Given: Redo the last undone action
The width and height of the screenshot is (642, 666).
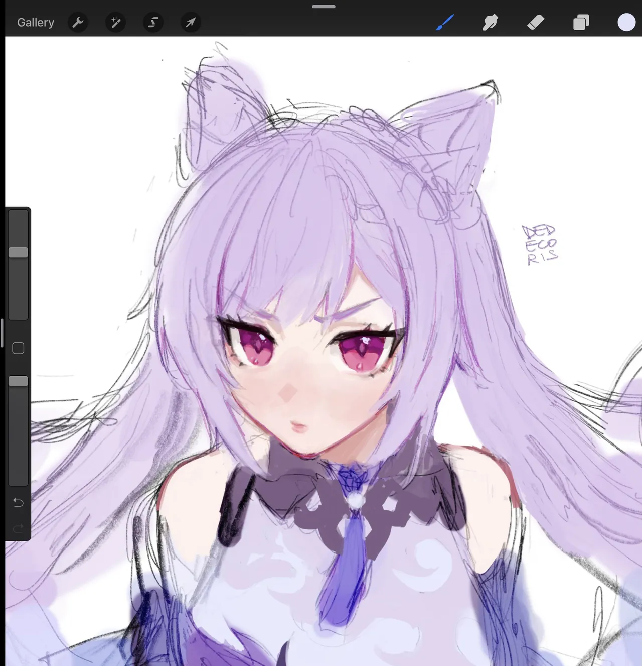Looking at the screenshot, I should point(18,528).
